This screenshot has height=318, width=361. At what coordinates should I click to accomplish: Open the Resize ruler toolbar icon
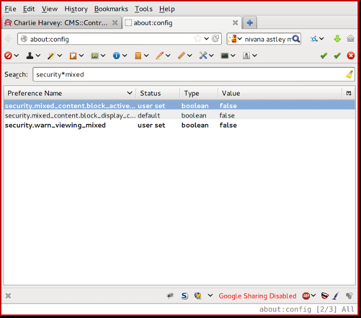(181, 56)
